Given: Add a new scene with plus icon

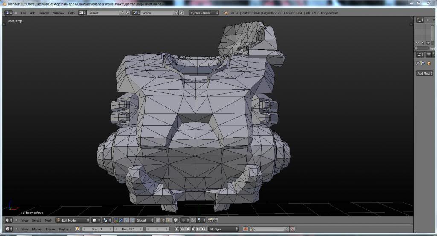Looking at the screenshot, I should click(x=176, y=13).
